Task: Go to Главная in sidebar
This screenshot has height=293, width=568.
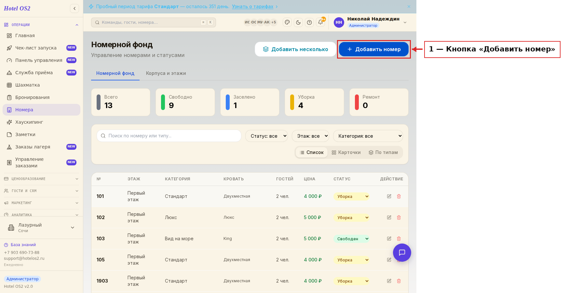Action: pos(41,35)
